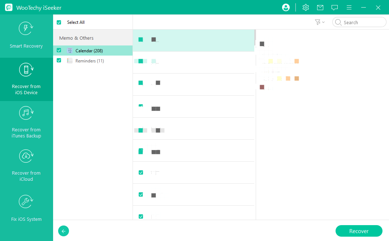Select Recover from iCloud option
This screenshot has width=389, height=241.
click(26, 166)
